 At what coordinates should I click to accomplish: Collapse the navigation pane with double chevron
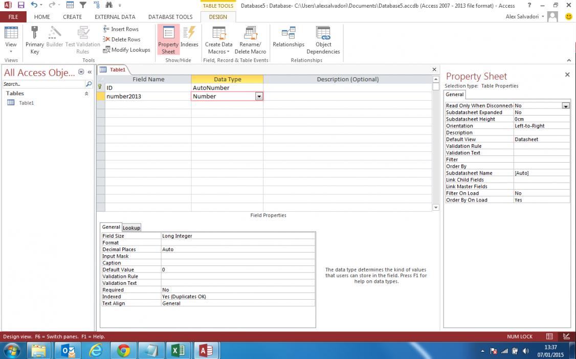coord(90,72)
